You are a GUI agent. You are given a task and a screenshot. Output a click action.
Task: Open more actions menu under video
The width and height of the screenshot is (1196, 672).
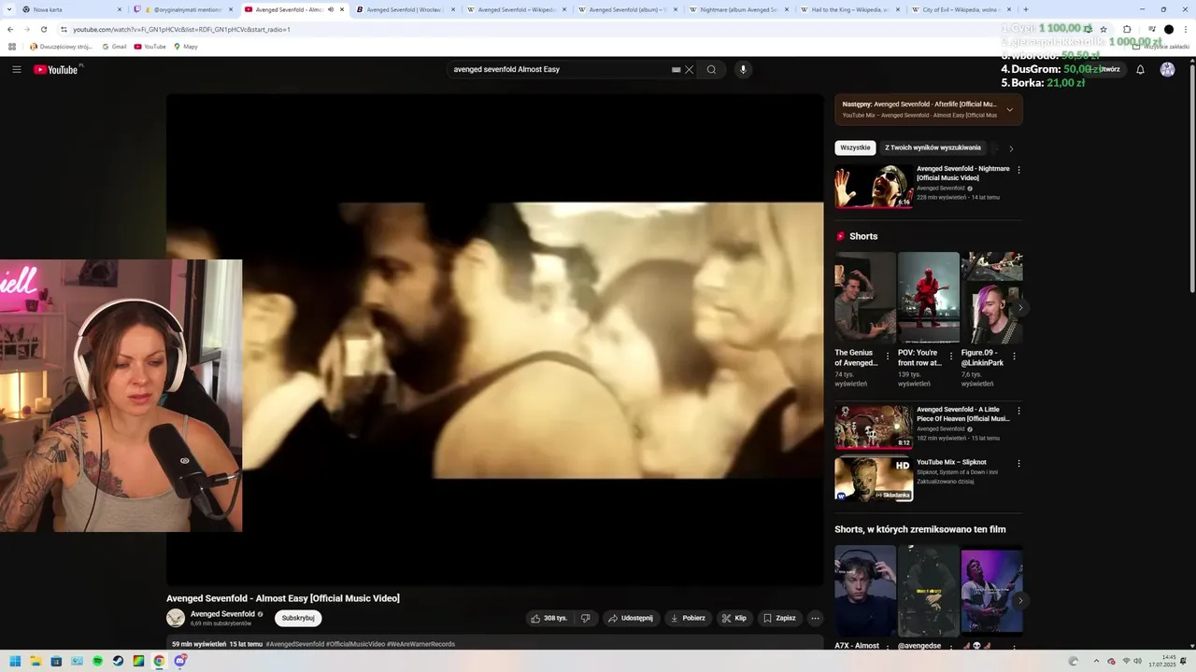tap(815, 618)
